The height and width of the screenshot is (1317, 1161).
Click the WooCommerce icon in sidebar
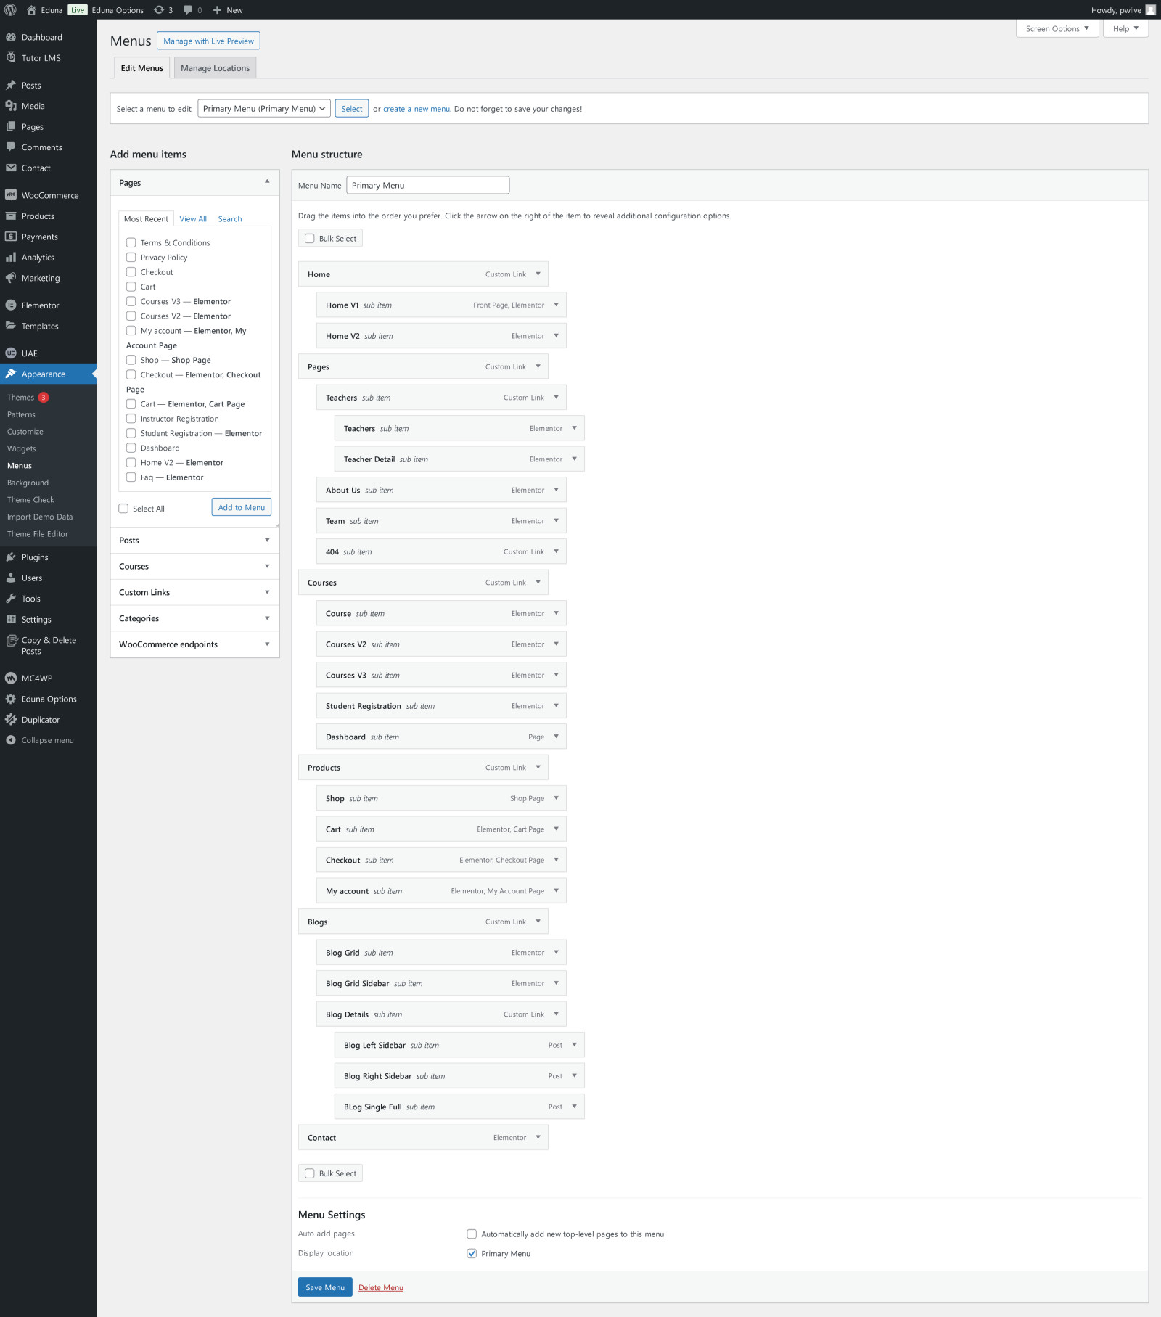[x=11, y=195]
